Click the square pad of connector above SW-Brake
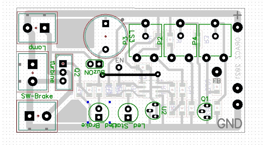Image resolution: width=265 pixels, height=145 pixels. click(32, 64)
